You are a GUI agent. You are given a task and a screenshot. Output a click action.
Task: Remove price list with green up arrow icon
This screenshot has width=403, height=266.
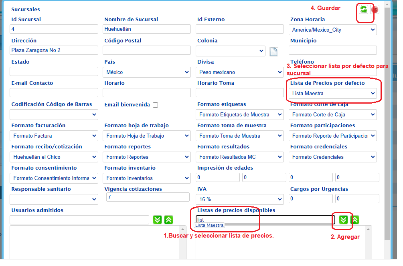coord(355,220)
